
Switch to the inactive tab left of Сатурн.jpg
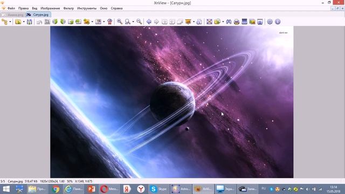click(x=13, y=15)
